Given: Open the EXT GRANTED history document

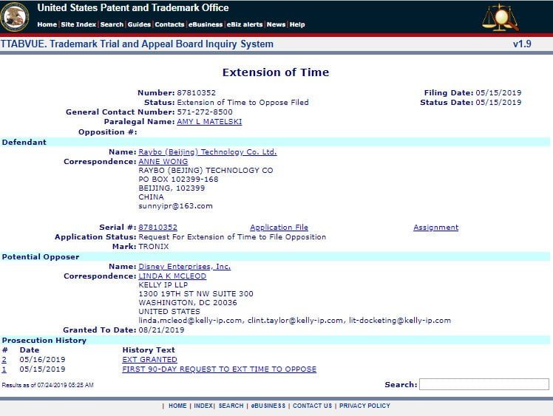Looking at the screenshot, I should click(149, 360).
